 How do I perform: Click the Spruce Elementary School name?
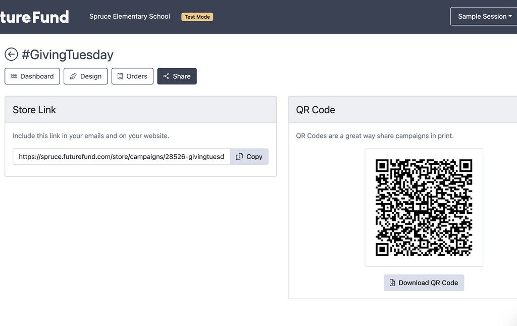pyautogui.click(x=130, y=16)
